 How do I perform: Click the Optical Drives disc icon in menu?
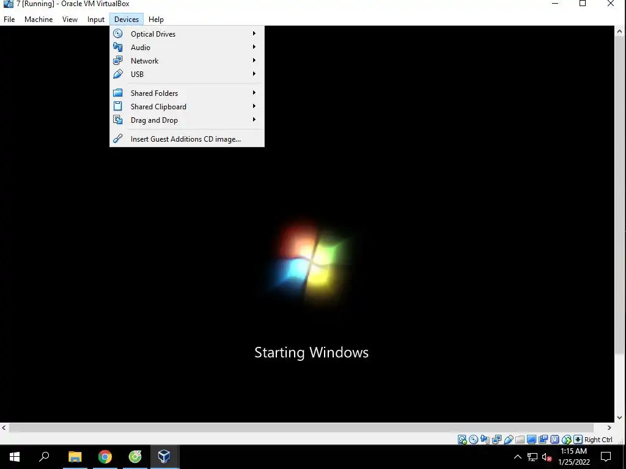coord(118,34)
